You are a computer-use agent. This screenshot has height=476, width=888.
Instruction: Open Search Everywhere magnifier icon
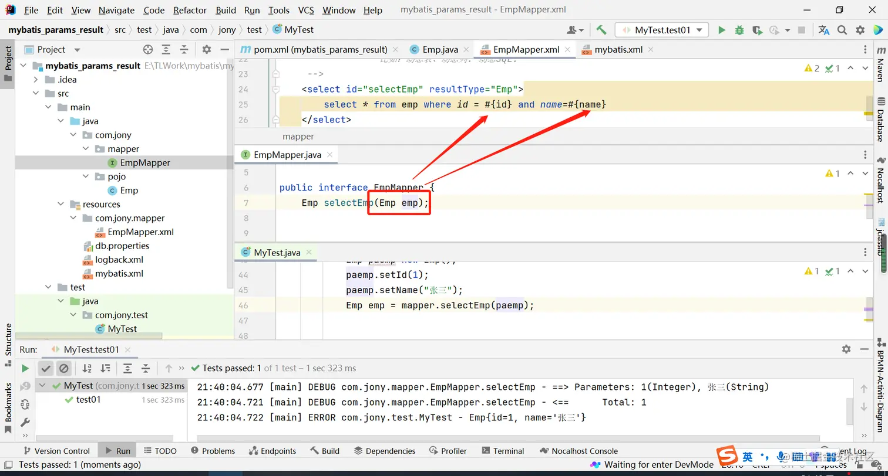[x=842, y=30]
